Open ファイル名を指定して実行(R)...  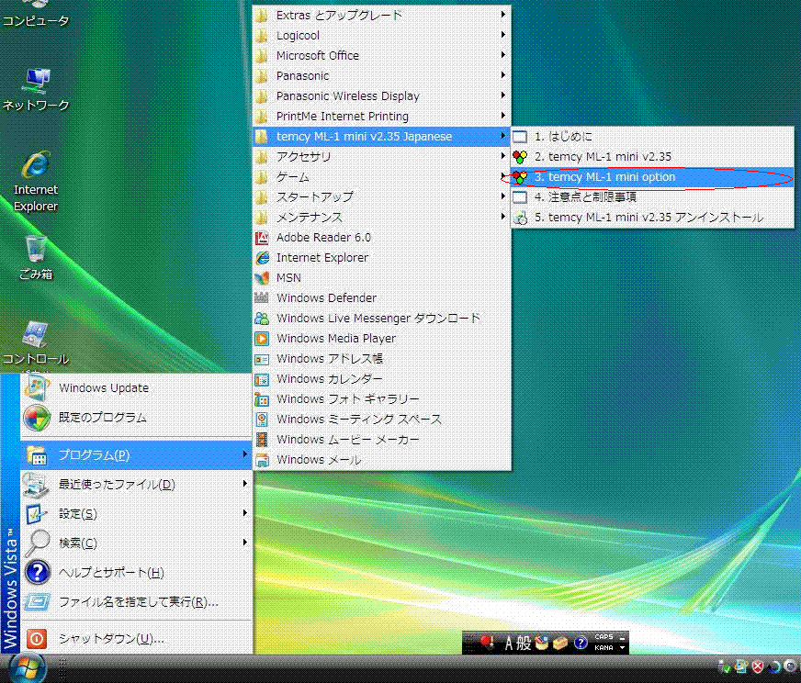point(136,602)
